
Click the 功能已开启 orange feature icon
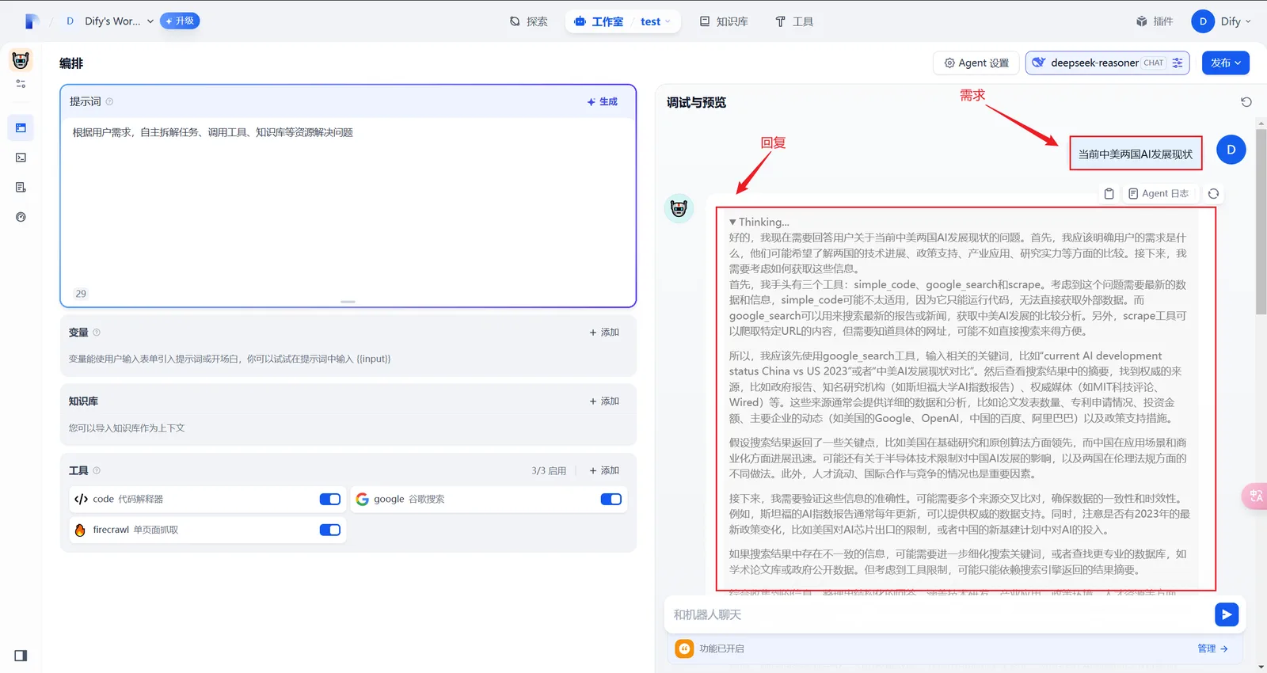pyautogui.click(x=683, y=648)
